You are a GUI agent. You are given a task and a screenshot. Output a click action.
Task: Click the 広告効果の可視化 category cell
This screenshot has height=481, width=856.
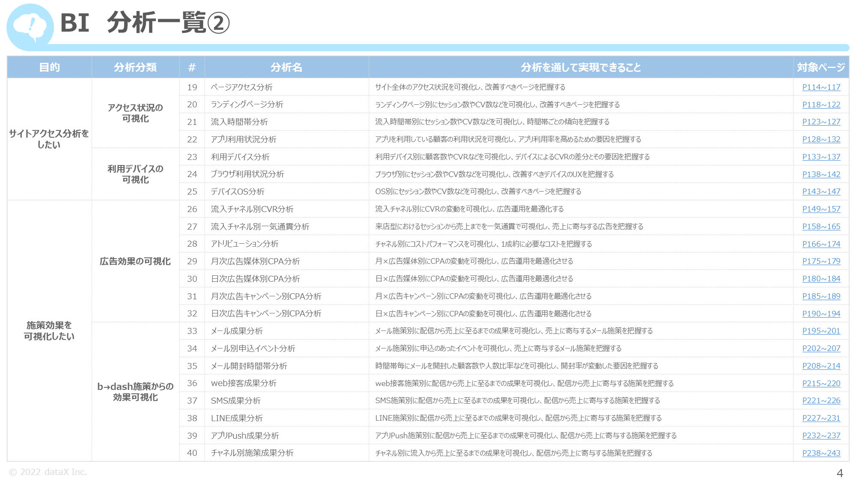[x=135, y=261]
